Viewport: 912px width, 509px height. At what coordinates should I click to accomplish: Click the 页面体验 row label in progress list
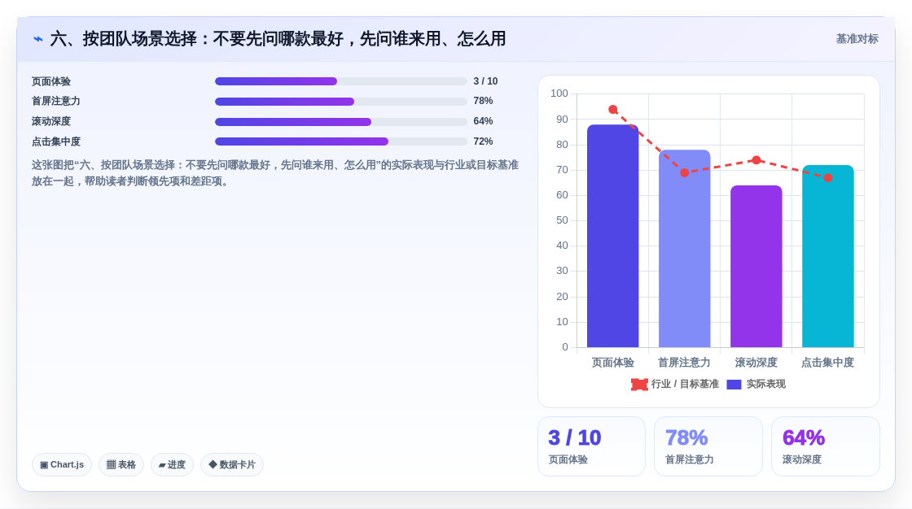[51, 82]
